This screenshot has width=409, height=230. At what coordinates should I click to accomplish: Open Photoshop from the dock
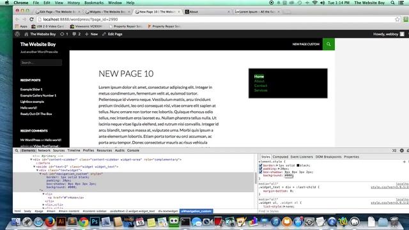95,222
